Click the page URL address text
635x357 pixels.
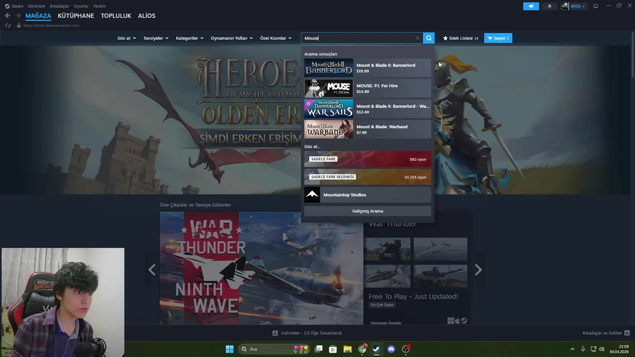point(51,25)
